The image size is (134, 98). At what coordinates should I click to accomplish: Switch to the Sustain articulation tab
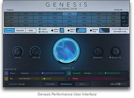[9, 30]
